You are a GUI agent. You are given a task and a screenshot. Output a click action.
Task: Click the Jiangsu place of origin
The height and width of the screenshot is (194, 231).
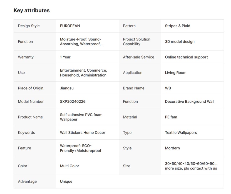click(x=67, y=88)
